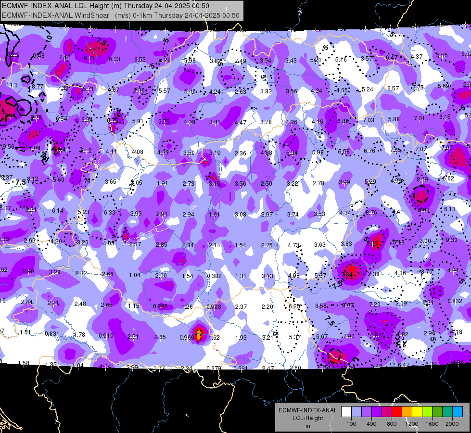Click the dark green legend swatch at 1600

pos(437,412)
